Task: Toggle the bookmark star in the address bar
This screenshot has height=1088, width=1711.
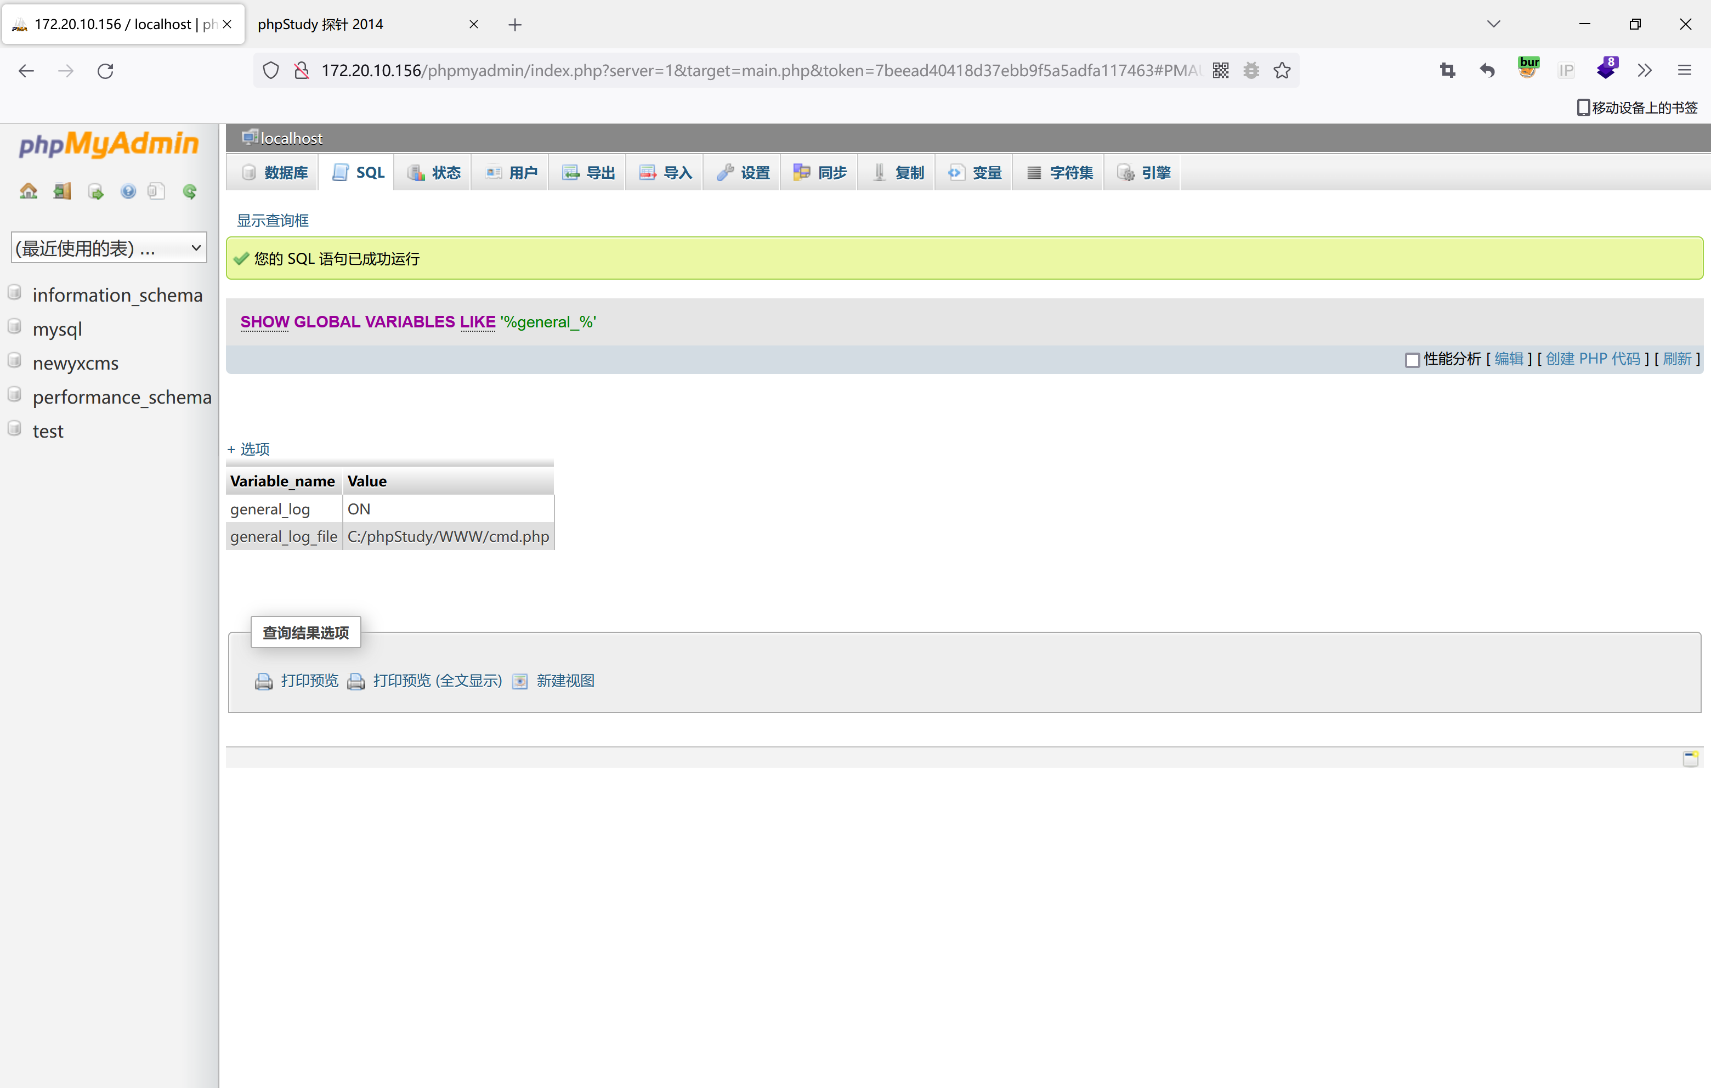Action: (1282, 70)
